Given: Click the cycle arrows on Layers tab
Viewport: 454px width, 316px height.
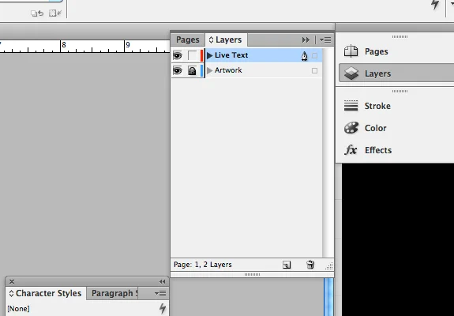Looking at the screenshot, I should (211, 40).
